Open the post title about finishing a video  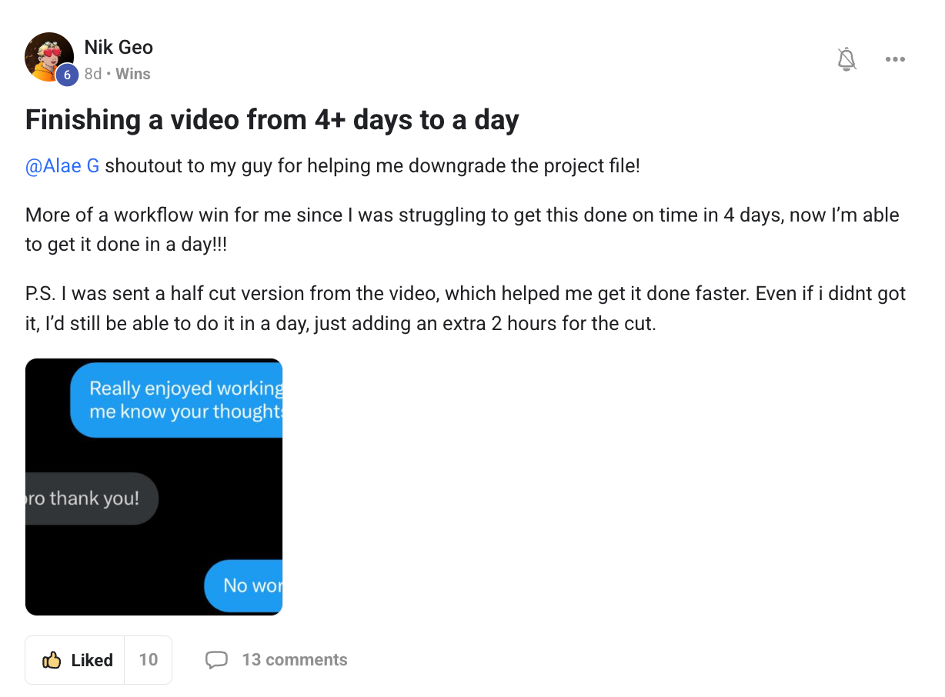(x=272, y=120)
